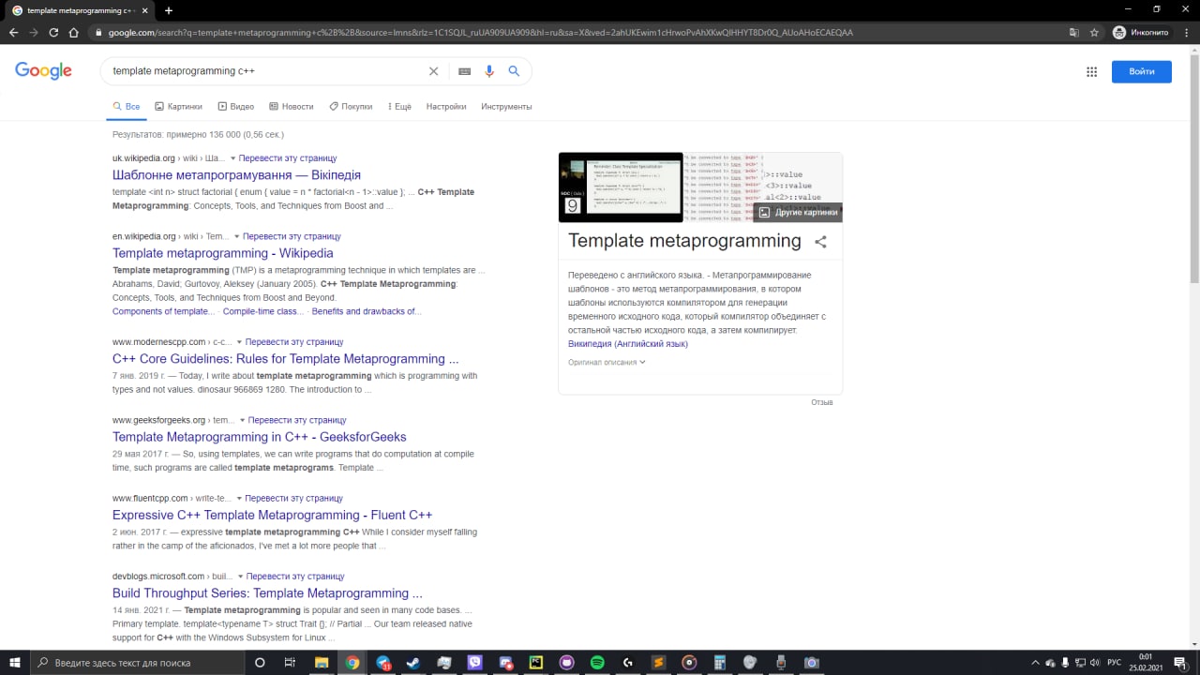Expand Оригинал описания in knowledge panel
Viewport: 1200px width, 675px height.
(x=607, y=362)
